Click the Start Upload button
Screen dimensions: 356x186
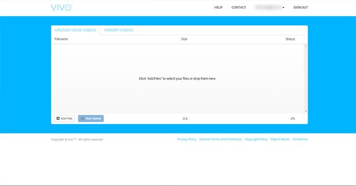tap(91, 118)
